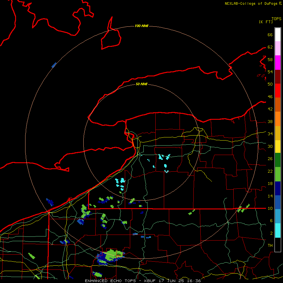
Task: Click the orange 38-42 color segment
Action: coord(278,119)
